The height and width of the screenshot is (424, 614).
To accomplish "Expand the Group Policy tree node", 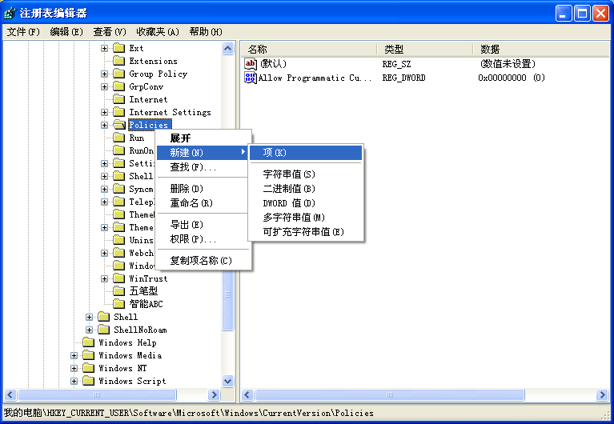I will tap(104, 74).
